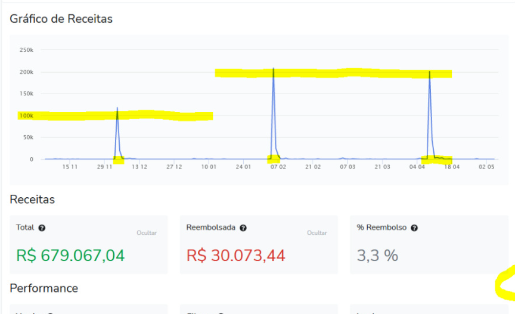The image size is (515, 314).
Task: Click the 200k y-axis label
Action: 27,72
